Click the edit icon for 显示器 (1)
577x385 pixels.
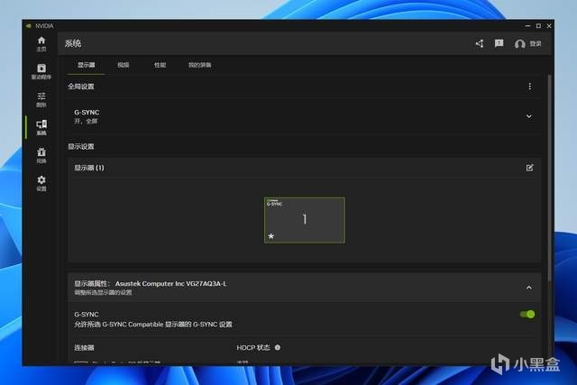point(529,168)
